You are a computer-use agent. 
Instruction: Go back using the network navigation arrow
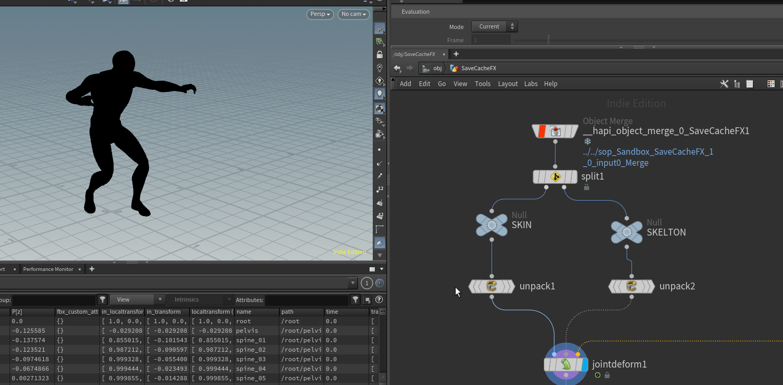[397, 68]
